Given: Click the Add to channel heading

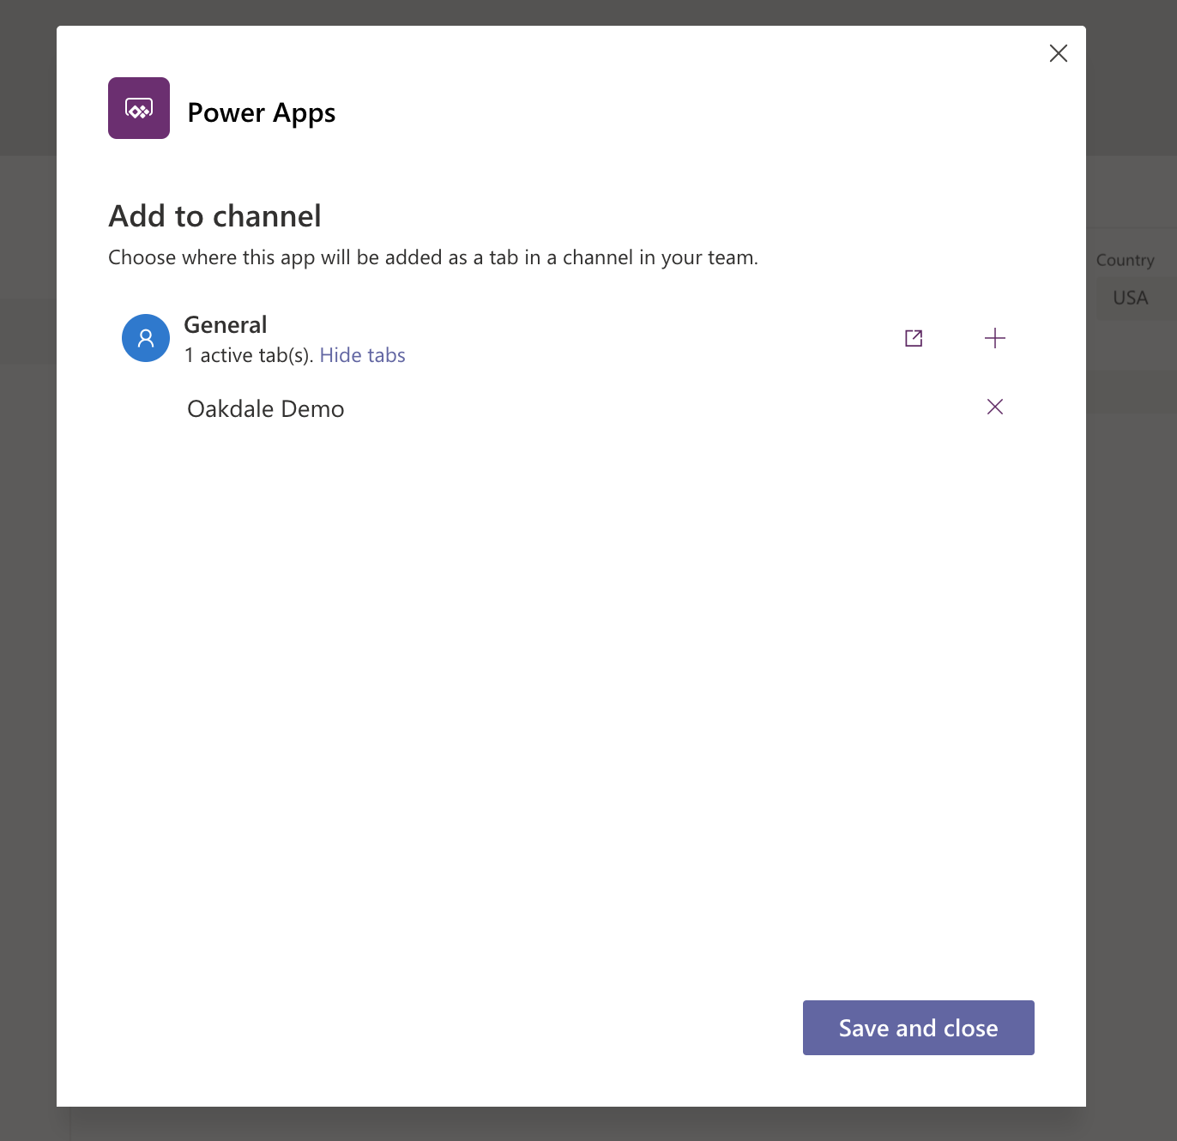Looking at the screenshot, I should click(215, 216).
